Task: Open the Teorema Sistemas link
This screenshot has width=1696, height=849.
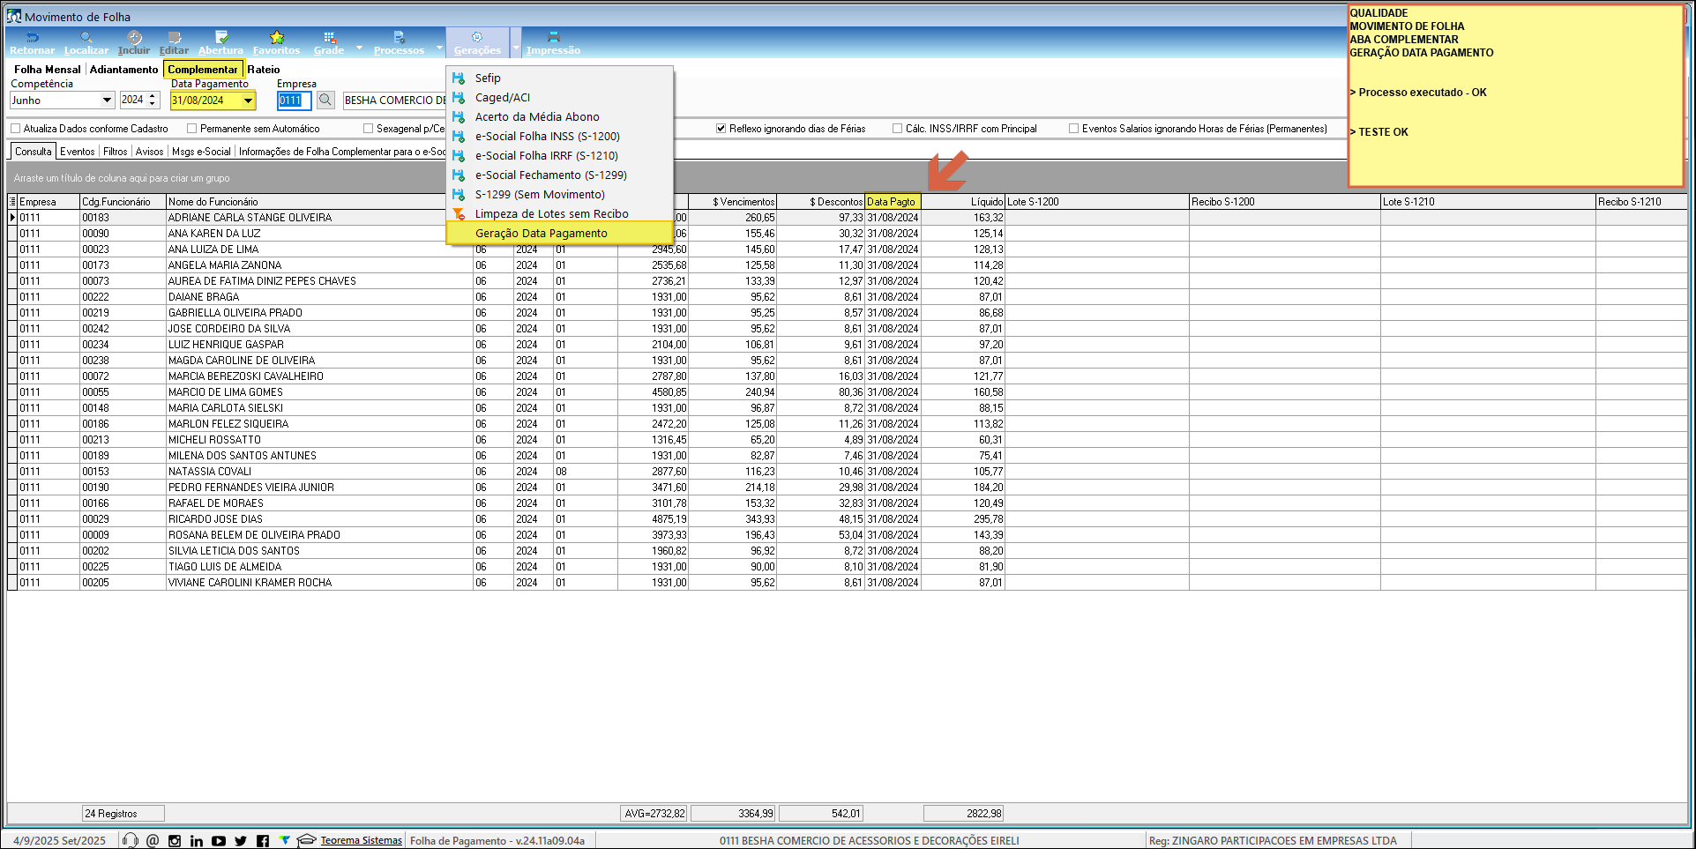Action: (361, 840)
